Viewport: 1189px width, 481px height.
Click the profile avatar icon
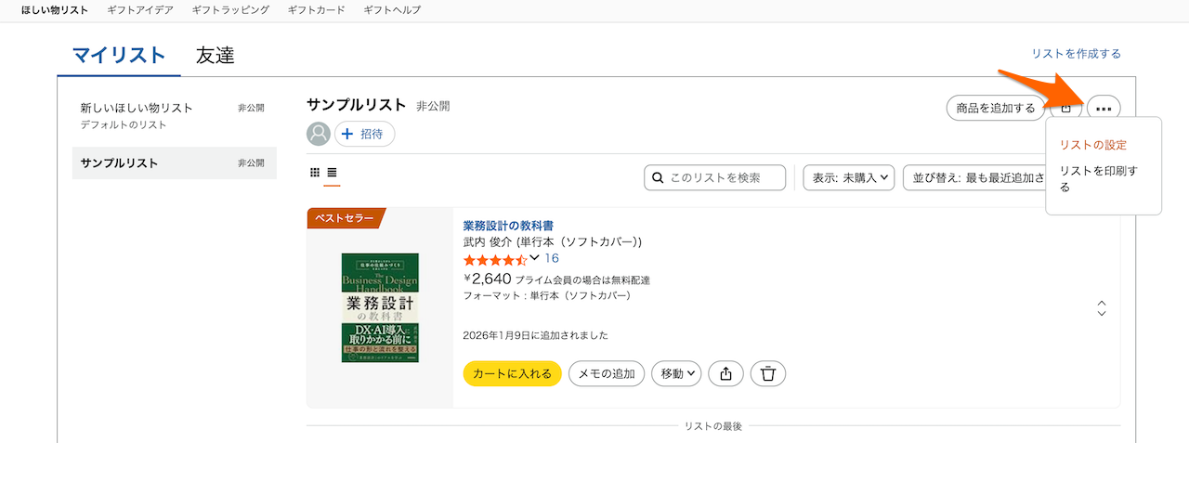pyautogui.click(x=319, y=134)
